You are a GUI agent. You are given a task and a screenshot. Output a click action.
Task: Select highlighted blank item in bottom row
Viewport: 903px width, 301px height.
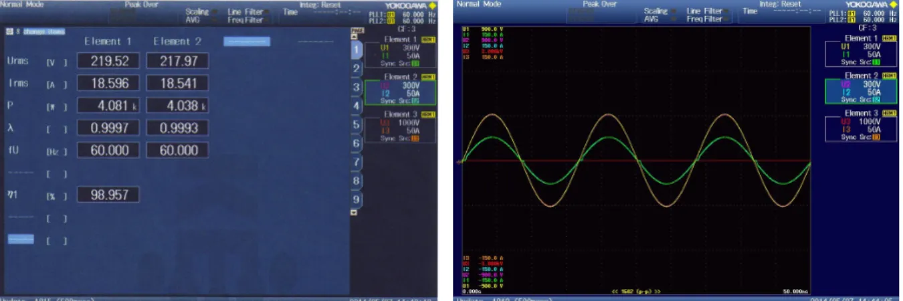(20, 239)
